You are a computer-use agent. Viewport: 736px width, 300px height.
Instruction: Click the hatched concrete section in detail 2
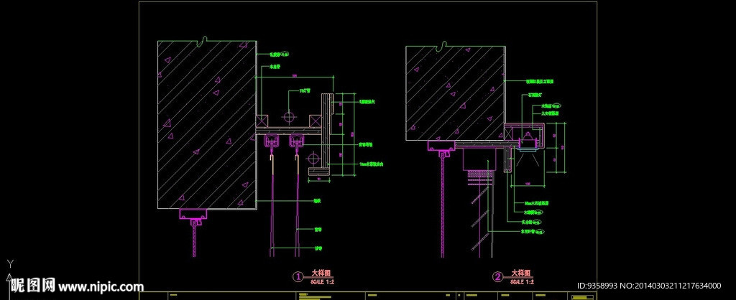coord(454,93)
